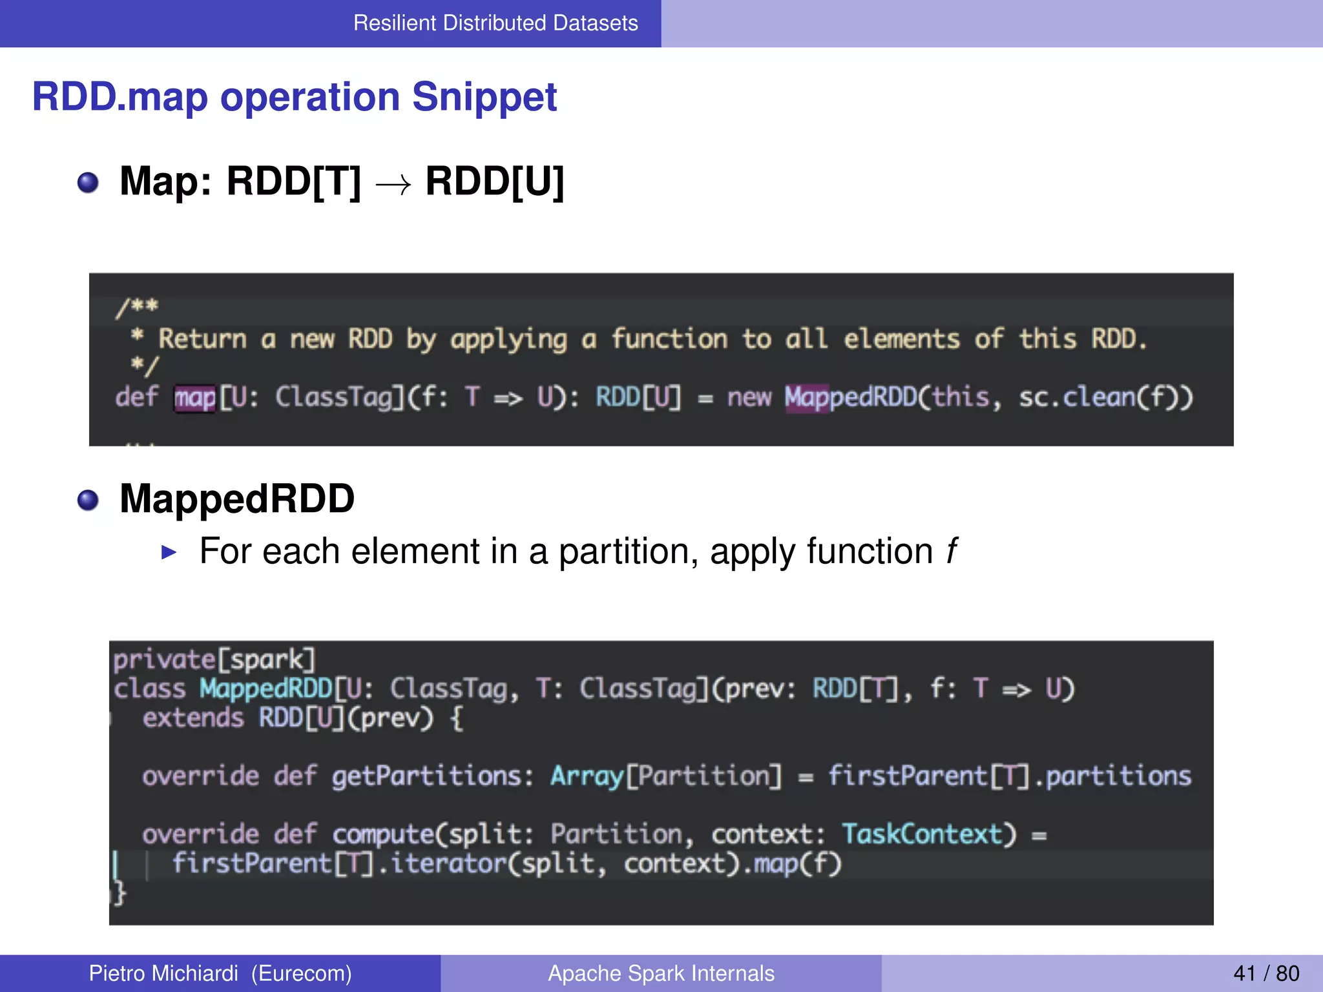Viewport: 1323px width, 992px height.
Task: Click the 'Resilient Distributed Datasets' header section
Action: point(495,23)
